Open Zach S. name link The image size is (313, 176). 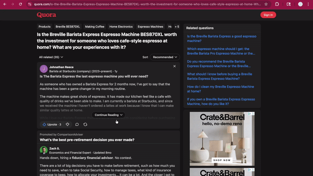click(54, 149)
